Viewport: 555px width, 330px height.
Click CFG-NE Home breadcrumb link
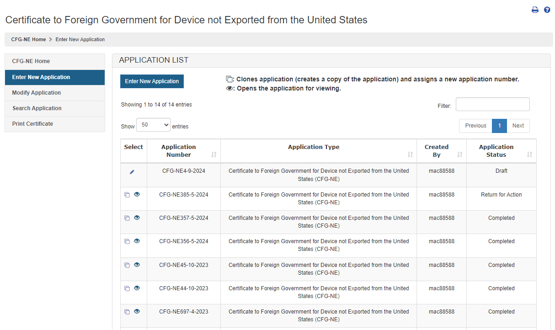click(28, 39)
